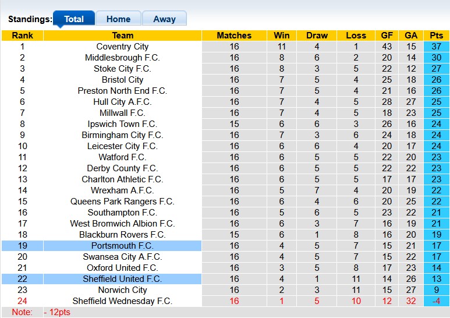Viewport: 450px width, 318px height.
Task: Click the GF column header
Action: [x=387, y=36]
